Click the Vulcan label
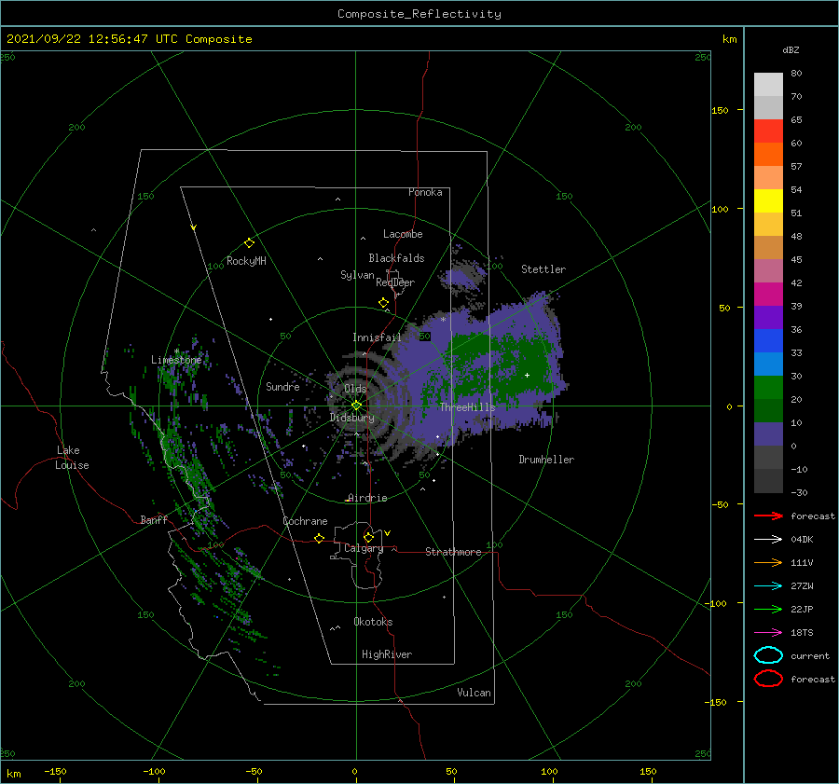The height and width of the screenshot is (784, 839). [x=475, y=693]
